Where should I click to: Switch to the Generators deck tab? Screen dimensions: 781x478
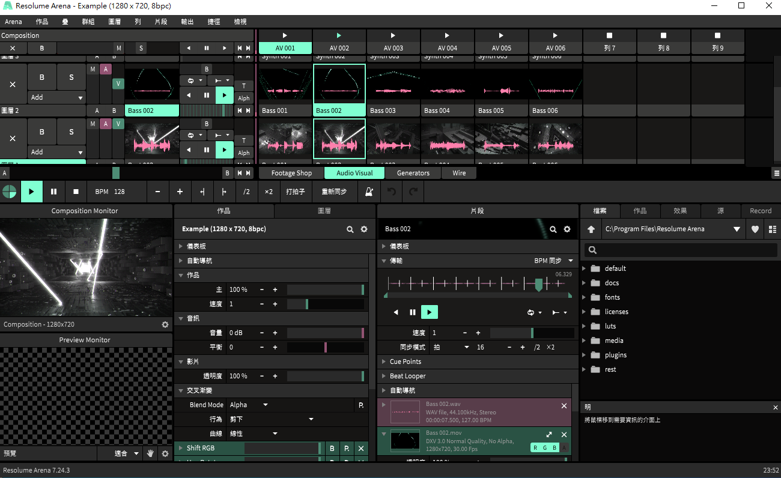tap(413, 173)
